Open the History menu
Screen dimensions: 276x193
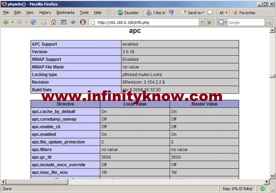tap(45, 12)
